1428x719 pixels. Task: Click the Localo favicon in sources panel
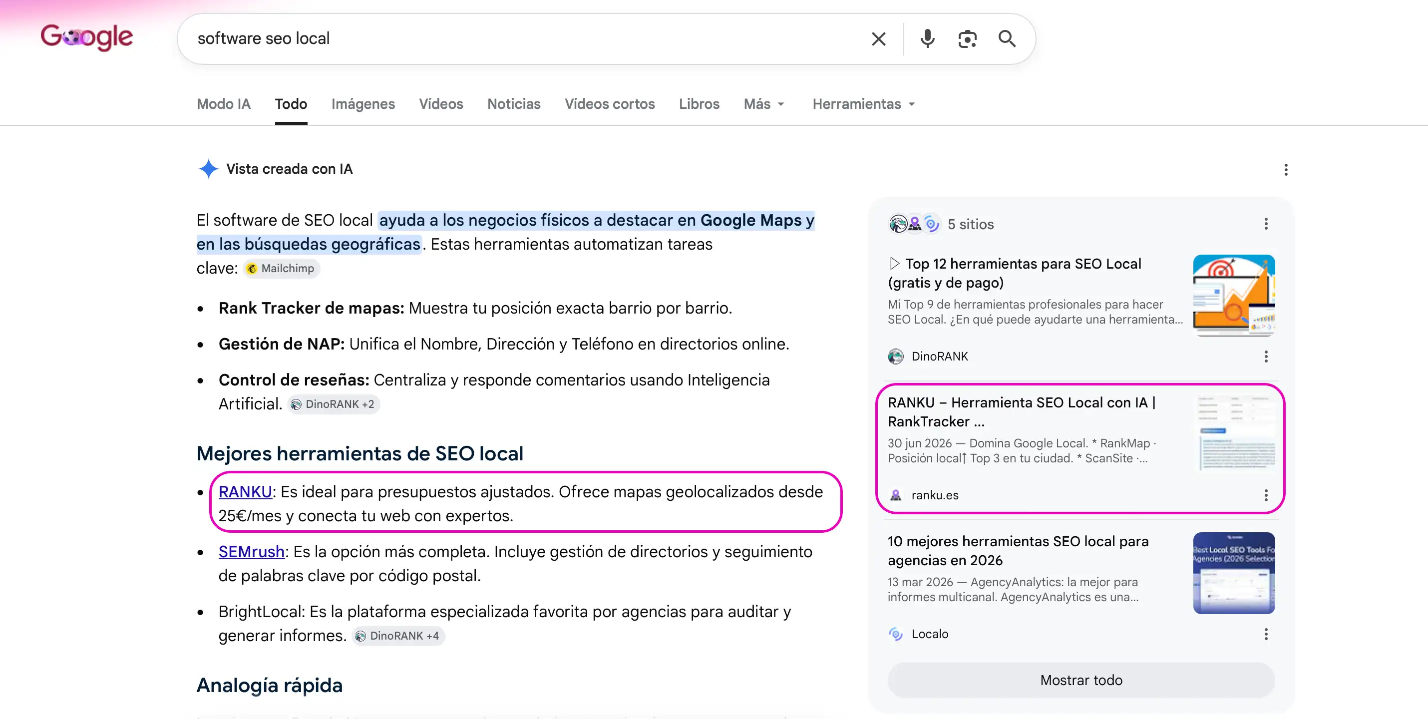coord(896,634)
